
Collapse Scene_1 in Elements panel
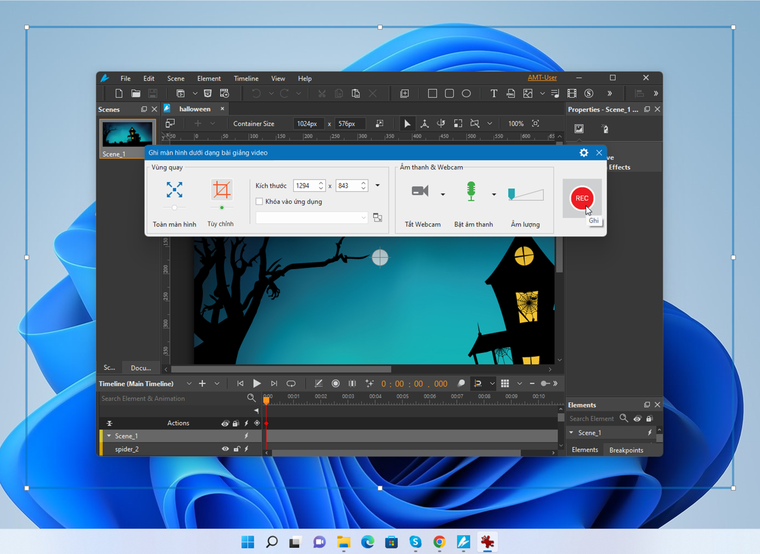click(x=571, y=433)
